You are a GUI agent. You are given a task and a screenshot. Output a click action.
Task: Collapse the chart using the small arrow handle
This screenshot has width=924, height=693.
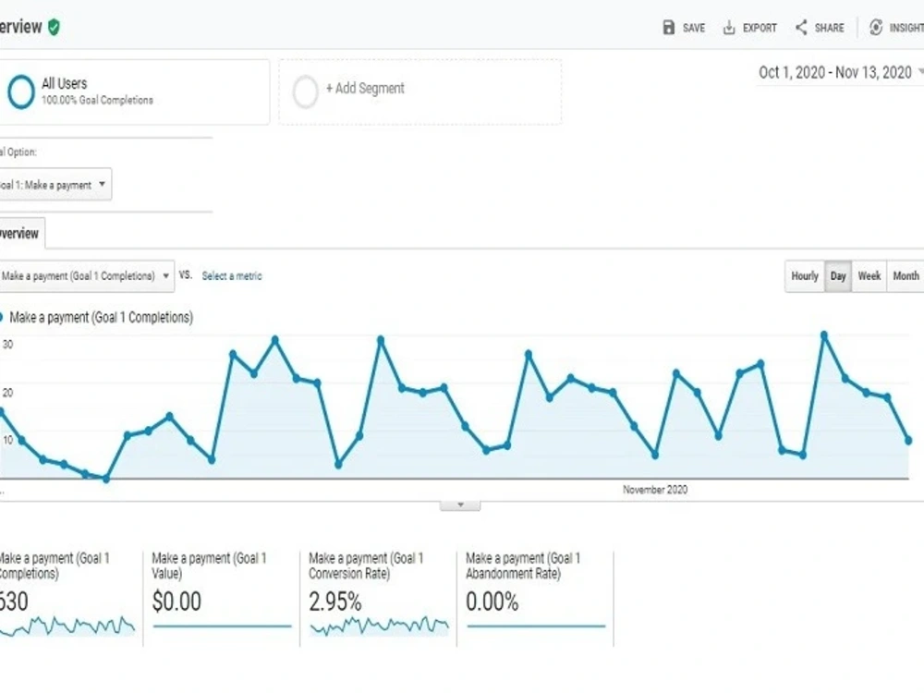pyautogui.click(x=460, y=505)
